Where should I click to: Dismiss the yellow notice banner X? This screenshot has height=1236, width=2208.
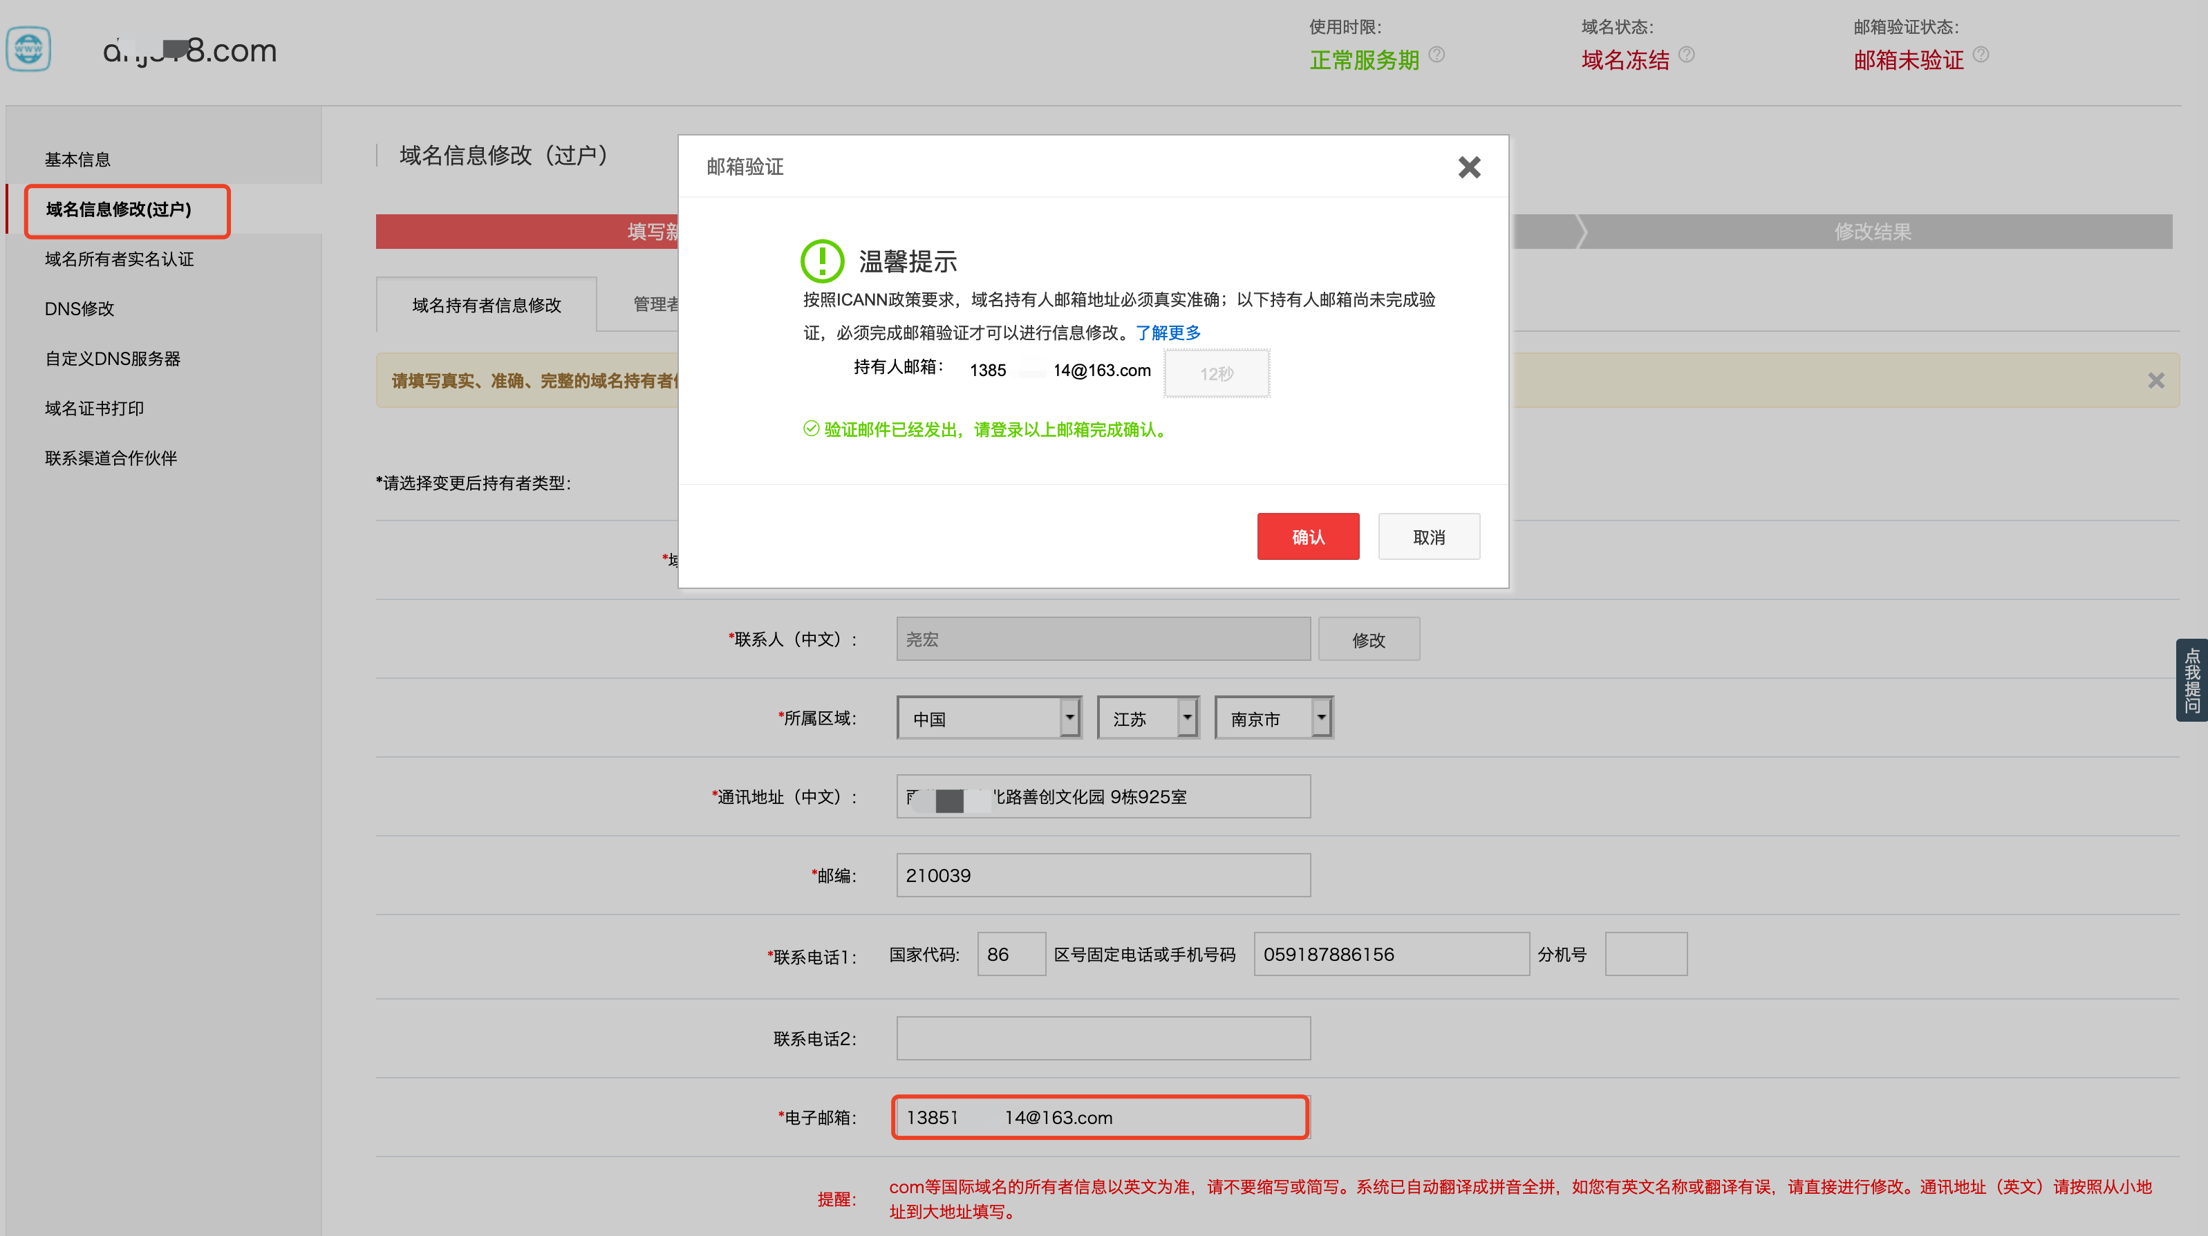coord(2155,381)
